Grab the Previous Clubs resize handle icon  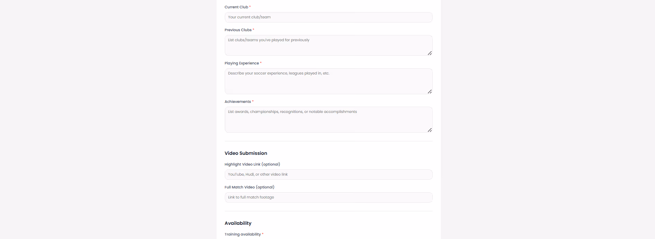[x=430, y=53]
